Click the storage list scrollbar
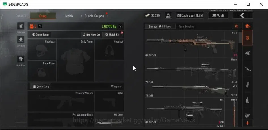This screenshot has width=268, height=130. [x=240, y=38]
